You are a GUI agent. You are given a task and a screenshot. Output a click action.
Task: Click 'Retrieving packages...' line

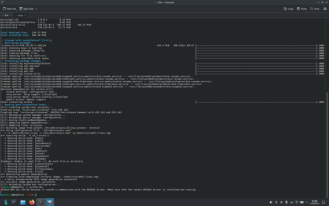click(18, 43)
